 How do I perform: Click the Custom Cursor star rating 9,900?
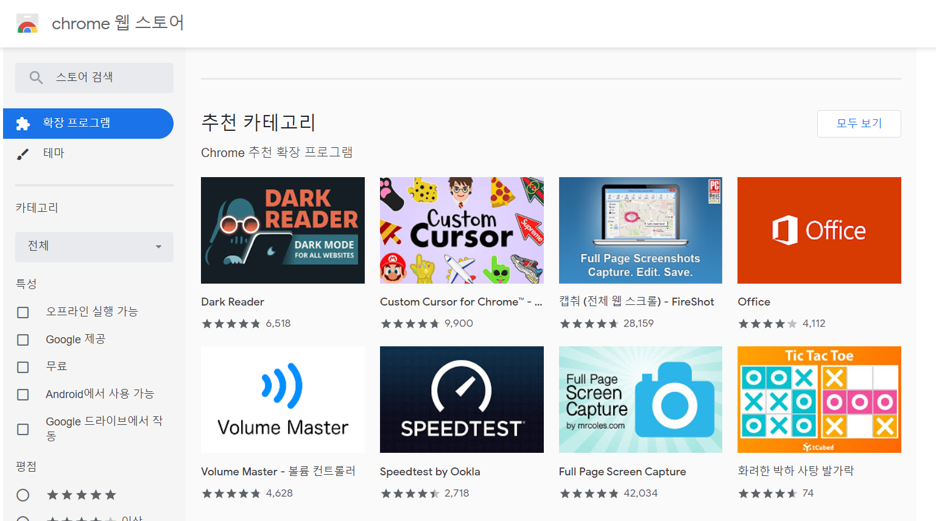point(427,324)
